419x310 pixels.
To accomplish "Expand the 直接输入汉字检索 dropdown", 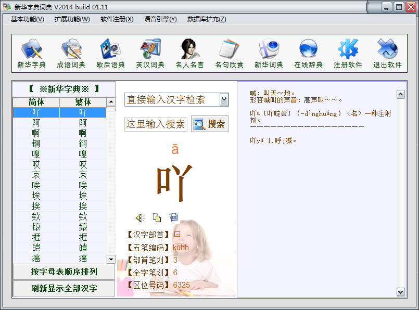I will pyautogui.click(x=224, y=100).
